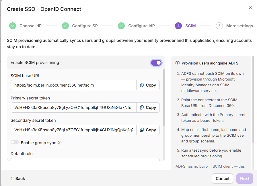The height and width of the screenshot is (186, 257).
Task: Click the 'Default role' label
Action: pyautogui.click(x=22, y=154)
